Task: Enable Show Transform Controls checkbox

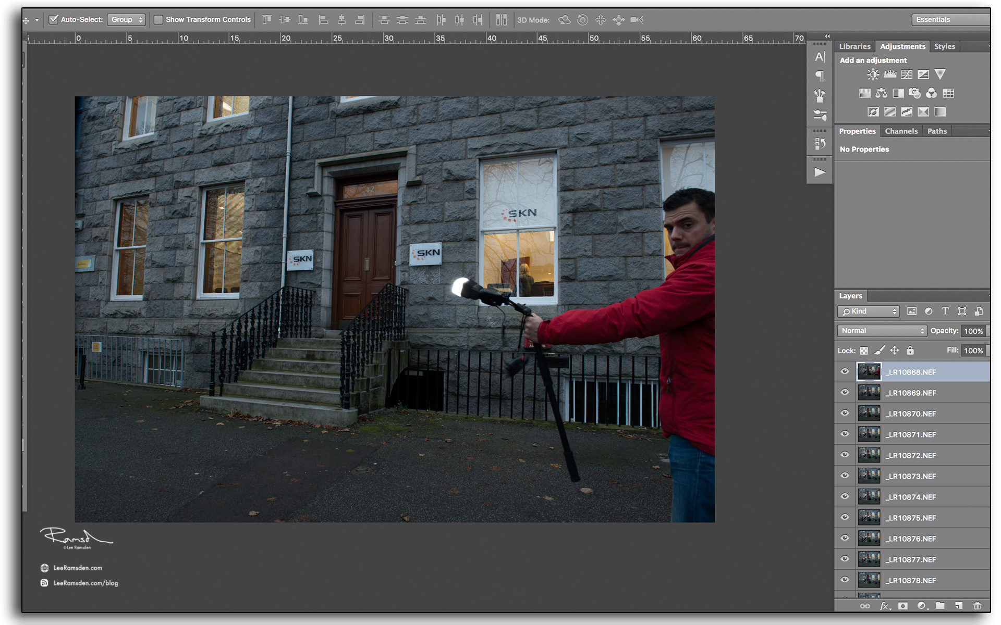Action: pos(158,20)
